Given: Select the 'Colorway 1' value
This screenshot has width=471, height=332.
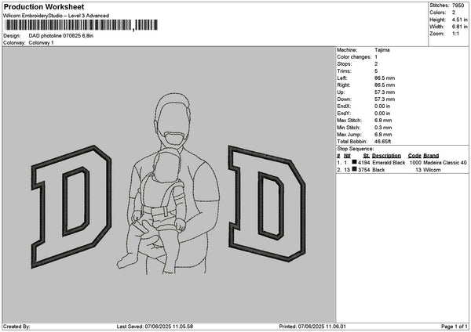Looking at the screenshot, I should point(41,43).
